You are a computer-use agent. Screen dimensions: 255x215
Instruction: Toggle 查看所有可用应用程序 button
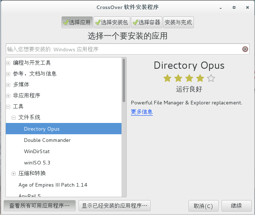point(39,206)
